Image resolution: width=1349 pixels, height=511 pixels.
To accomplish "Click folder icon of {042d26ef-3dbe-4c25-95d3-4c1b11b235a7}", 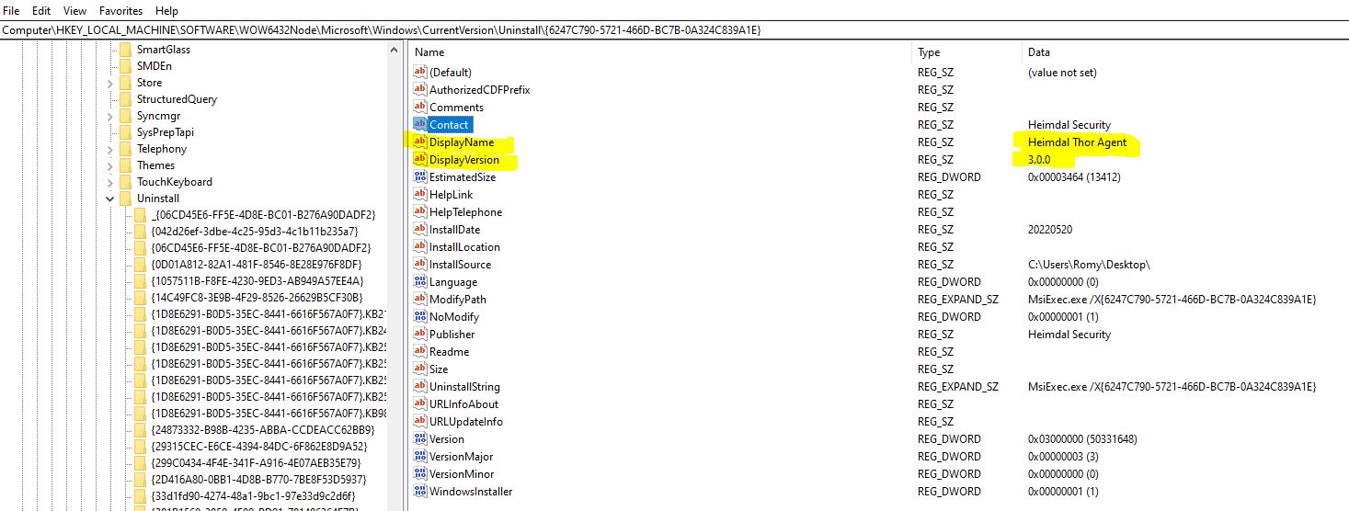I will 140,232.
